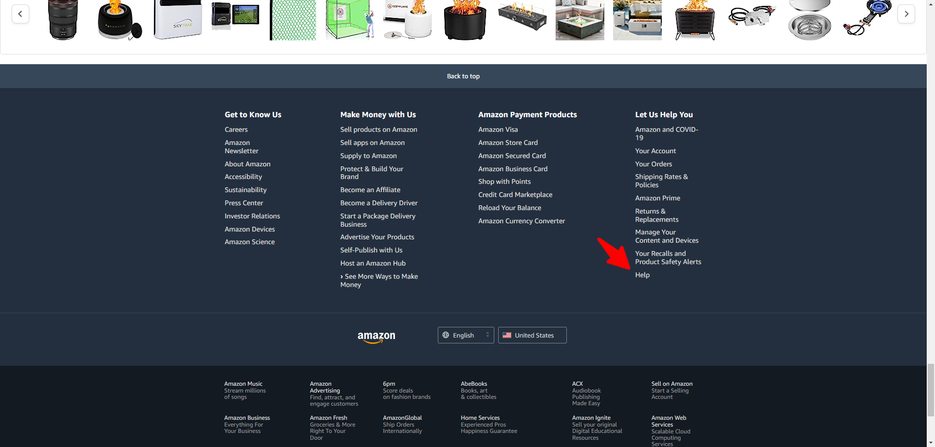Open Amazon Visa link

point(498,129)
